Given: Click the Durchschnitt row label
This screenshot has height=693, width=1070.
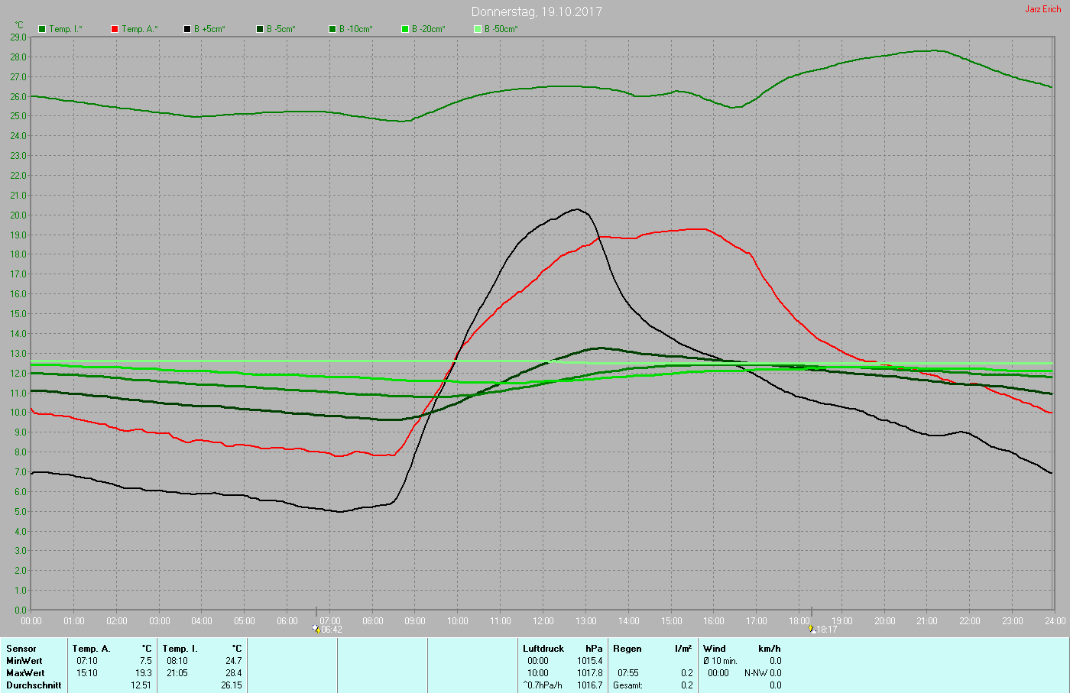Looking at the screenshot, I should tap(34, 685).
